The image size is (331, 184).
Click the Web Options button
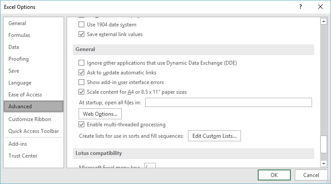pos(100,114)
